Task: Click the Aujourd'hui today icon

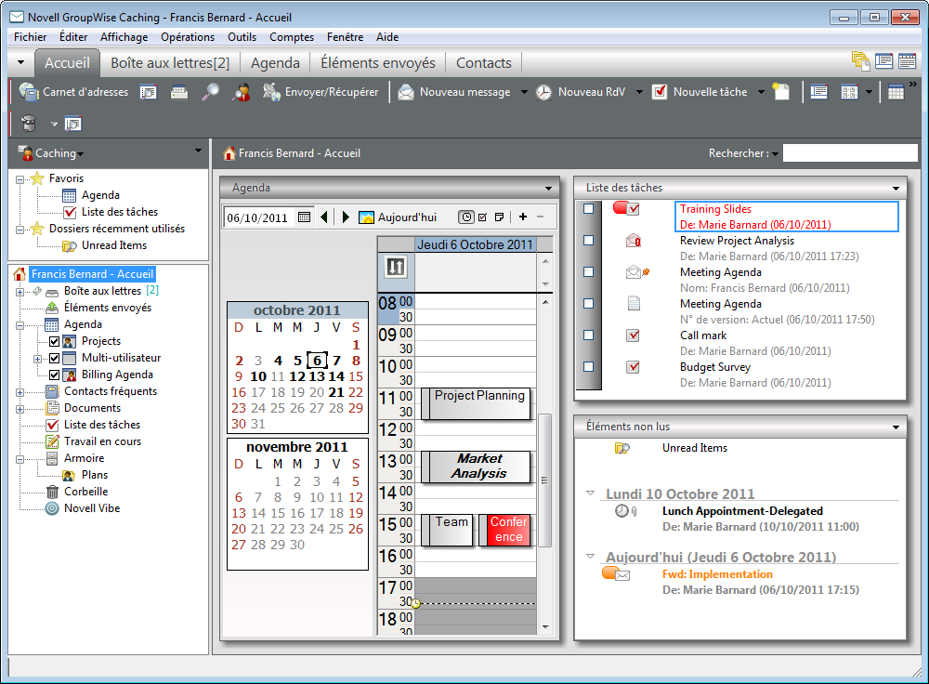Action: click(x=367, y=217)
